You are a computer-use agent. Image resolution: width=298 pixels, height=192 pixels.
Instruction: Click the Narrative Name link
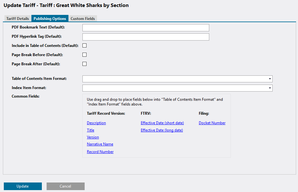pyautogui.click(x=100, y=144)
